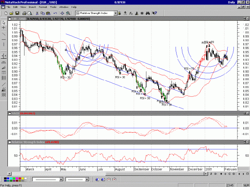The width and height of the screenshot is (250, 187).
Task: Choose the vertical line drawing tool
Action: (4, 45)
